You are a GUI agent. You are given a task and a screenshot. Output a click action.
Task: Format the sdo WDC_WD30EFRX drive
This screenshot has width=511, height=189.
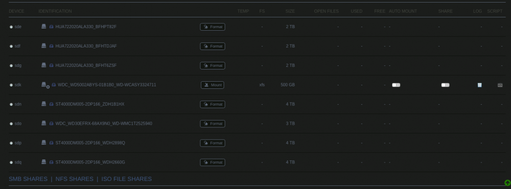213,124
